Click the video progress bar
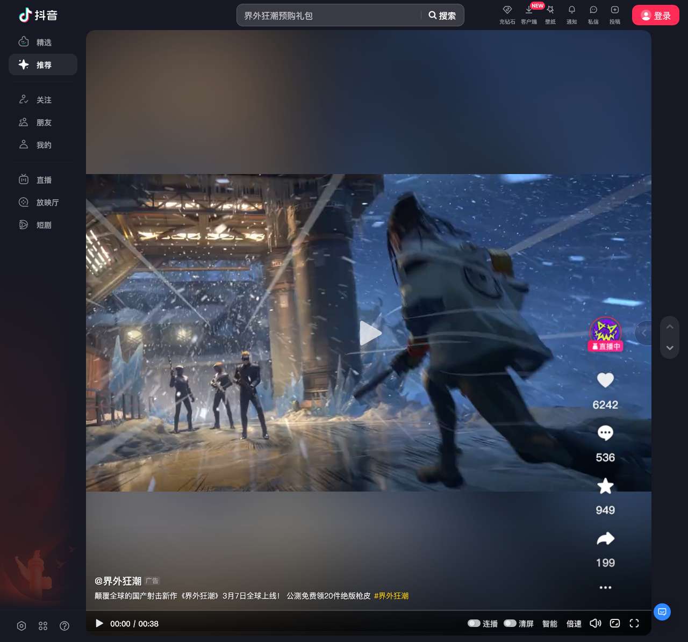 [x=369, y=611]
